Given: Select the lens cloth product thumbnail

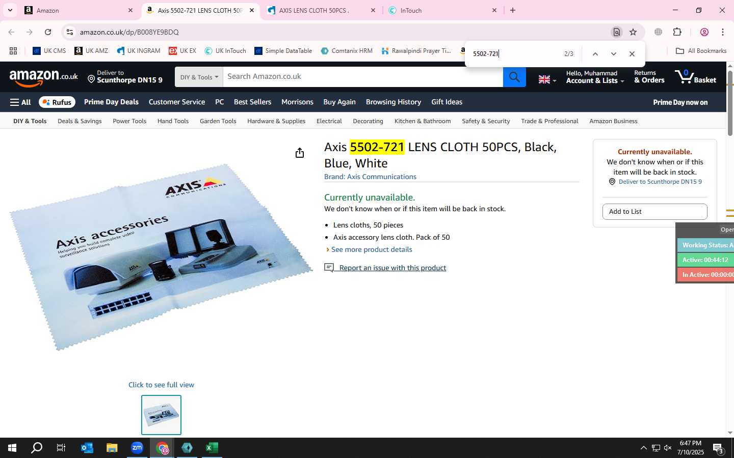Looking at the screenshot, I should click(161, 415).
